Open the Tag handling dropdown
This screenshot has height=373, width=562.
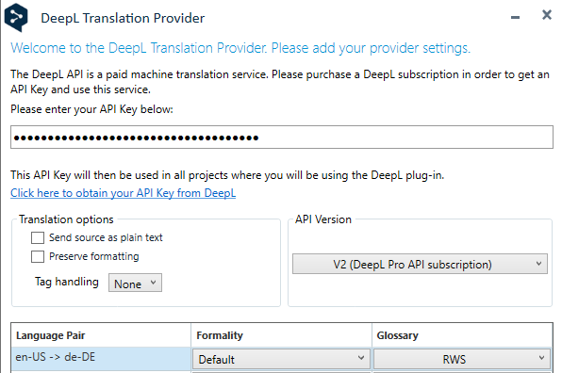[x=135, y=284]
